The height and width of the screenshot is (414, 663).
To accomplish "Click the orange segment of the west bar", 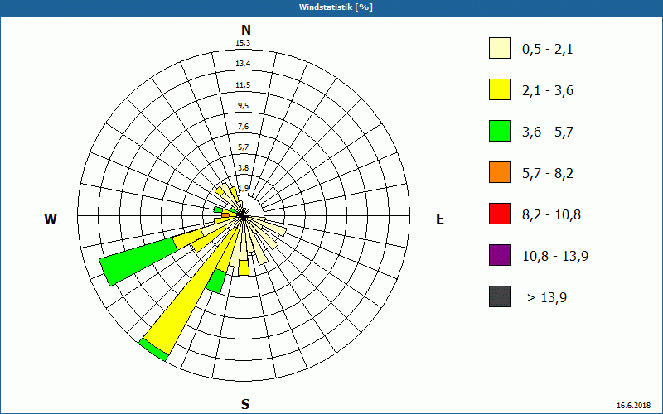I will click(x=225, y=215).
